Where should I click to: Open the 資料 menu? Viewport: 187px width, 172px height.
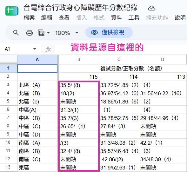coord(117,18)
